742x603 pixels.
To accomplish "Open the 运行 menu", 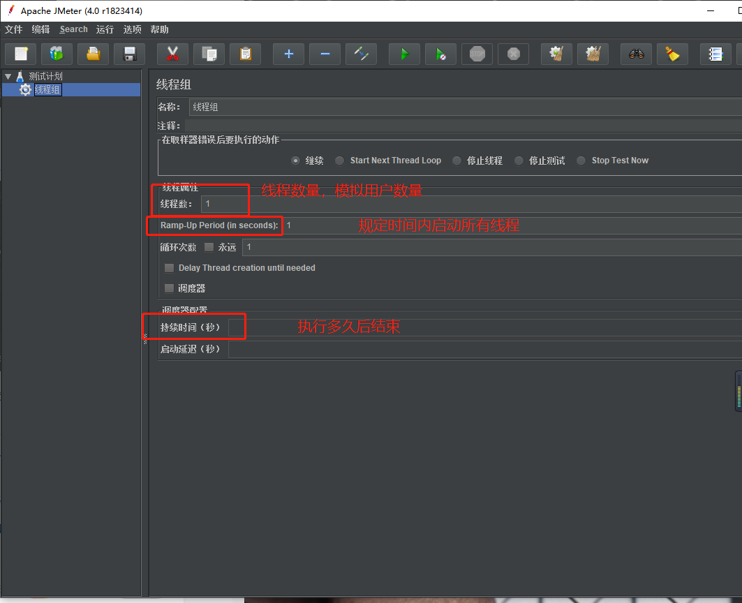I will coord(105,29).
